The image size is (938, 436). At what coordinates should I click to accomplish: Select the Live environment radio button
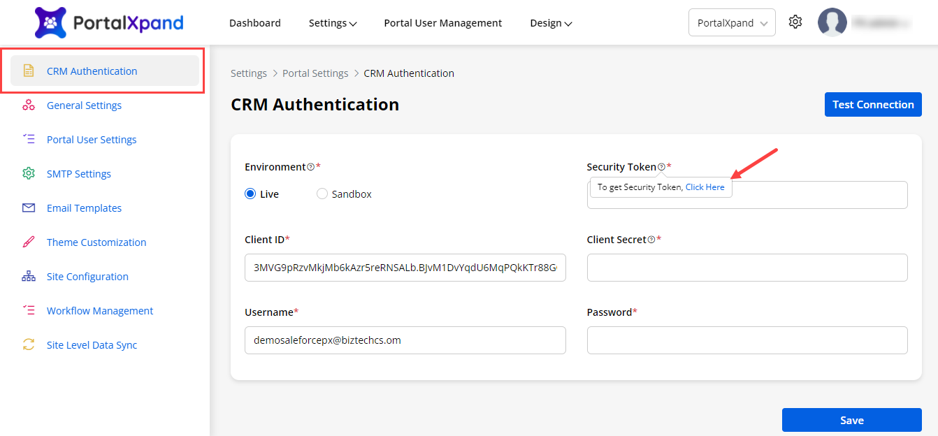tap(250, 194)
